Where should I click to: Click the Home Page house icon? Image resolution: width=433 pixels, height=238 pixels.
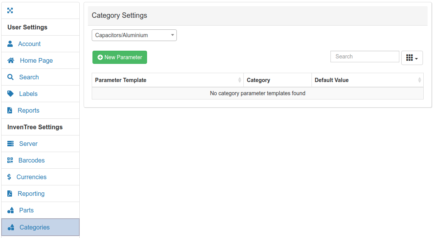click(10, 60)
